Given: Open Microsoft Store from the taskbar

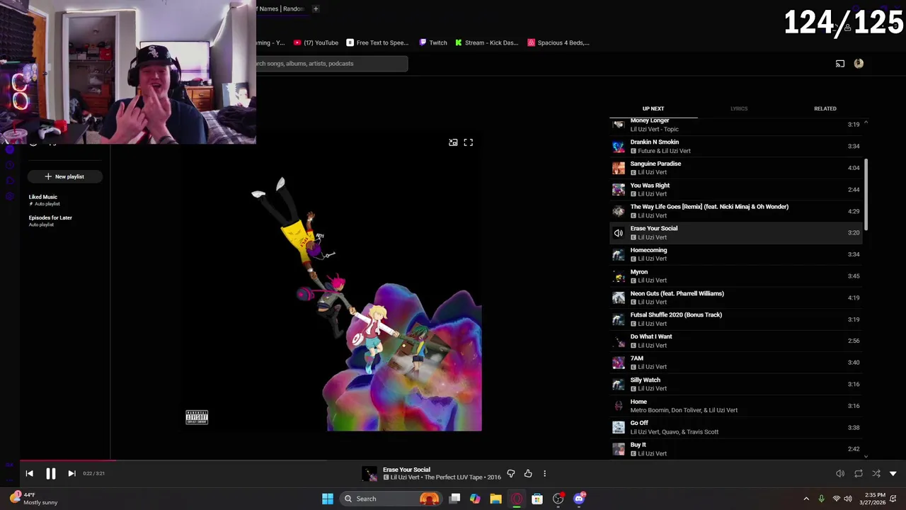Looking at the screenshot, I should [537, 499].
